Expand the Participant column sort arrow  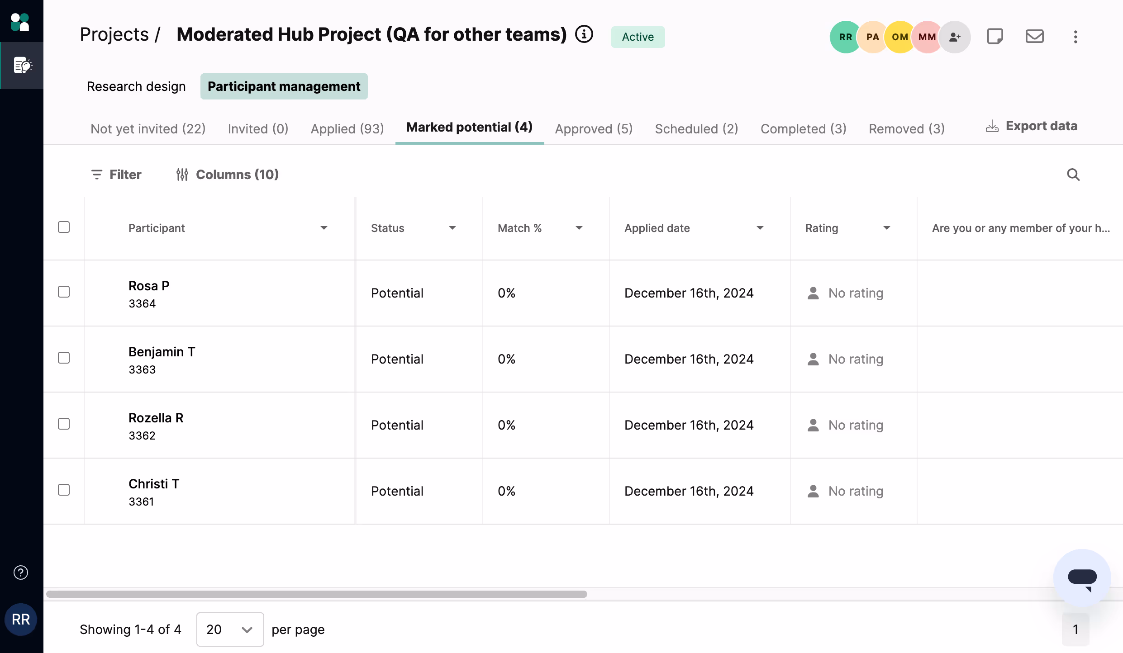pos(324,228)
